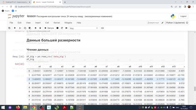Open the Edit menu
196x110 pixels.
tap(20, 23)
